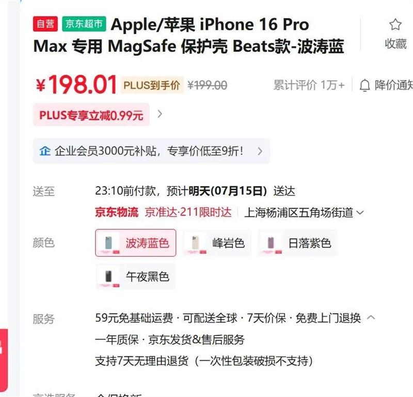The width and height of the screenshot is (413, 397).
Task: Click the blue enterprise member icon
Action: 45,151
